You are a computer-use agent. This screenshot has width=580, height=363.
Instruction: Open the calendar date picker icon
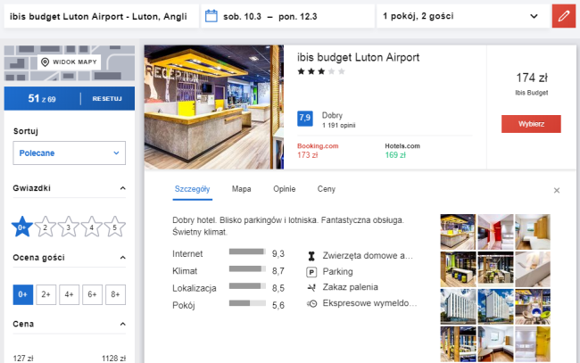coord(211,16)
